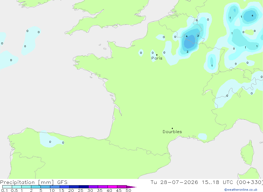This screenshot has height=192, width=263.
Task: Click the Paris city label
Action: click(x=157, y=58)
